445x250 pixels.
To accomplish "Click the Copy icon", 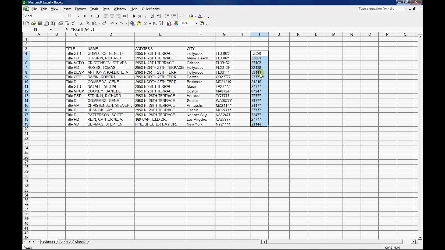I will (88, 23).
